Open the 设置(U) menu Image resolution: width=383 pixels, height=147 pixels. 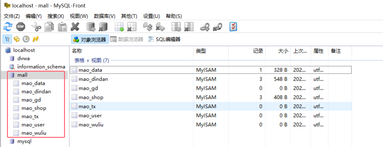pos(151,16)
